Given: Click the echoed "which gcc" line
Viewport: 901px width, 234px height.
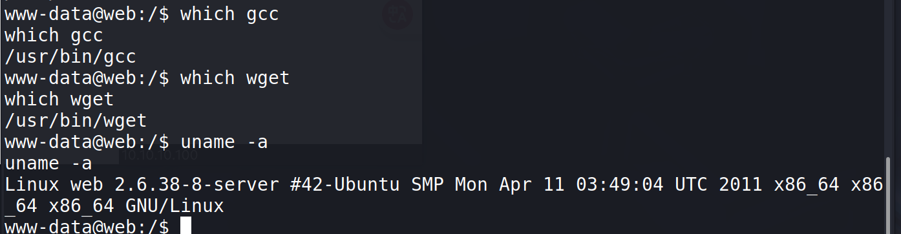Looking at the screenshot, I should [x=54, y=36].
